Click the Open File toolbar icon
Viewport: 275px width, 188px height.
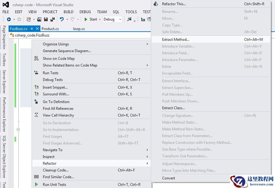[x=39, y=19]
